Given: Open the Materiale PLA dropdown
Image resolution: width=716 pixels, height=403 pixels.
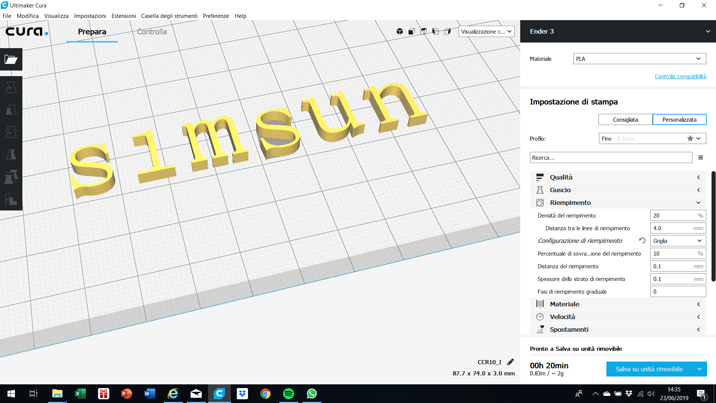Looking at the screenshot, I should tap(639, 59).
